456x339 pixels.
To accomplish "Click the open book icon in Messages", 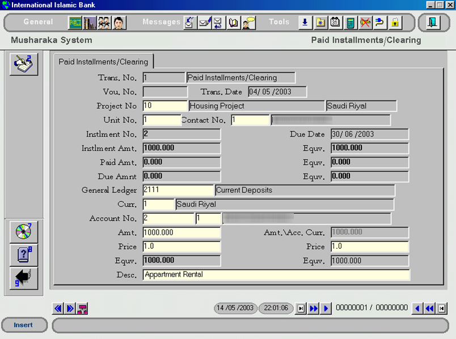I will point(234,23).
